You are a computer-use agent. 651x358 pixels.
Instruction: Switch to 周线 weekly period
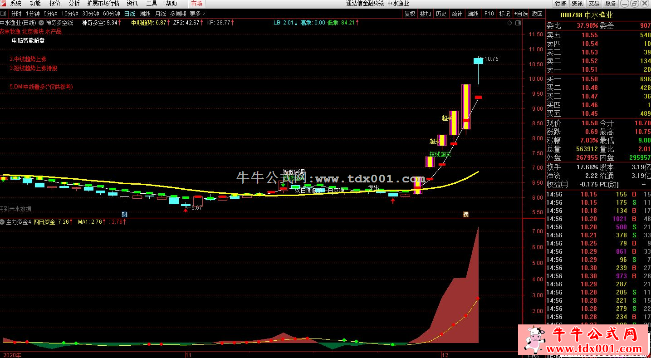(x=145, y=14)
